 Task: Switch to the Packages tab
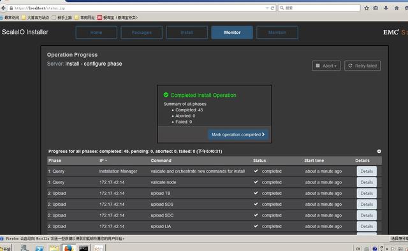point(142,32)
